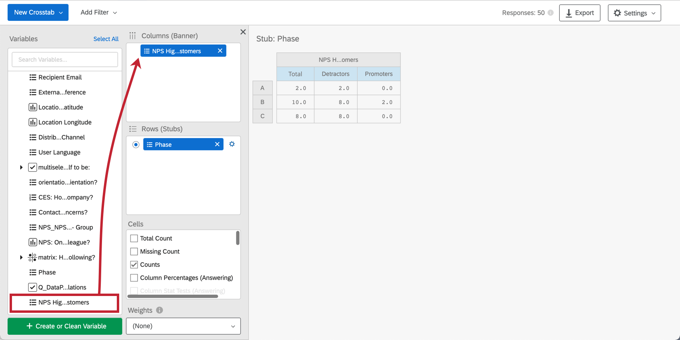This screenshot has width=680, height=340.
Task: Click the Responses info icon
Action: (551, 13)
